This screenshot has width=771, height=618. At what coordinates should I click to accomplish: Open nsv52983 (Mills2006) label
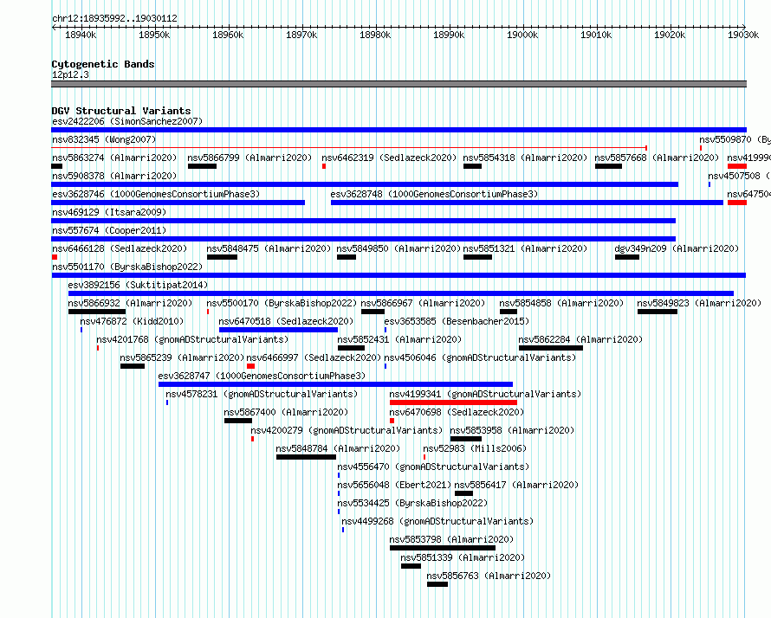click(x=475, y=448)
